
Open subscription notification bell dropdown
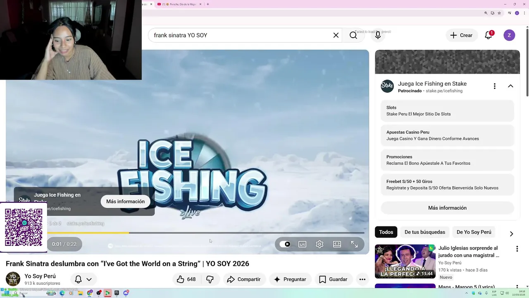[83, 279]
